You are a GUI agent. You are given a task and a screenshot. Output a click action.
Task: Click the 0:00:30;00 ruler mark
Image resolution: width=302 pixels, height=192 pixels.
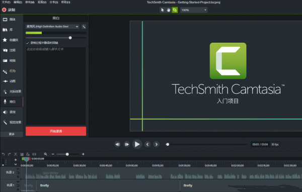(x=80, y=165)
